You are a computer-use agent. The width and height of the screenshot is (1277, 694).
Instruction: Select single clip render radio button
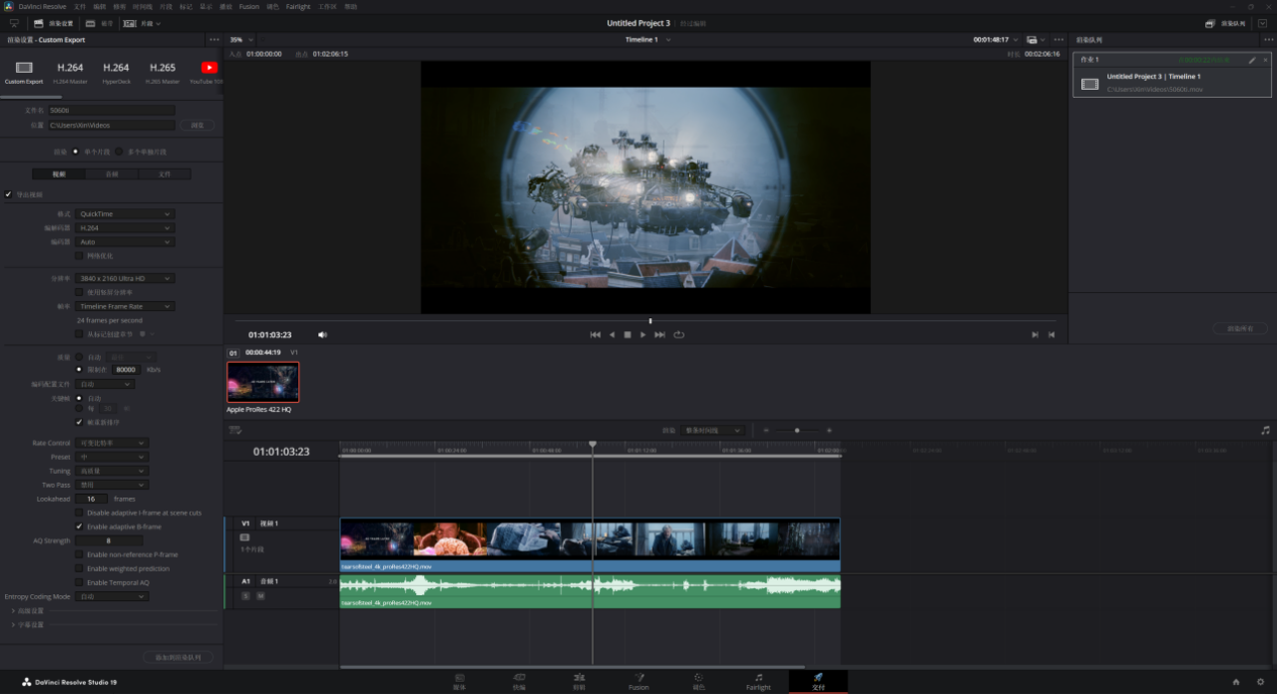click(75, 152)
